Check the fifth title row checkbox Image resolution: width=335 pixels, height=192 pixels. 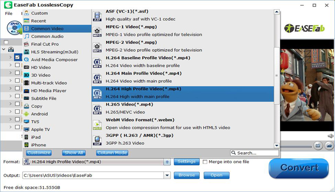point(17,88)
